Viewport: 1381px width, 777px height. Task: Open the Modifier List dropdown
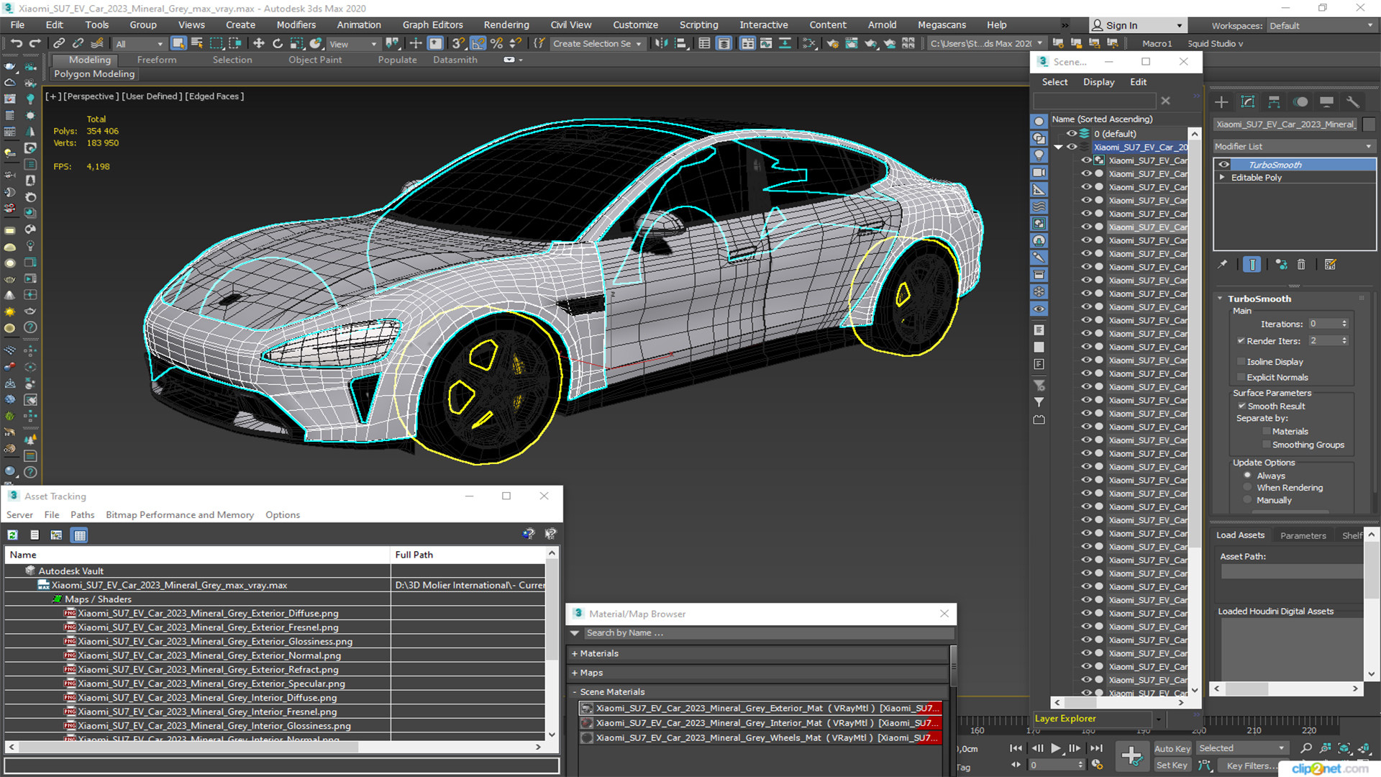pos(1294,146)
